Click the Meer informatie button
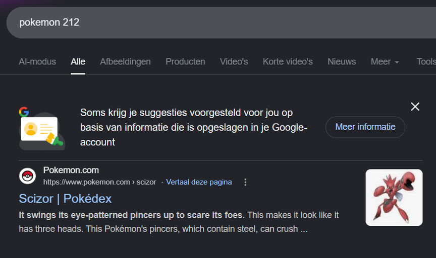Viewport: 436px width, 258px height. [x=365, y=127]
